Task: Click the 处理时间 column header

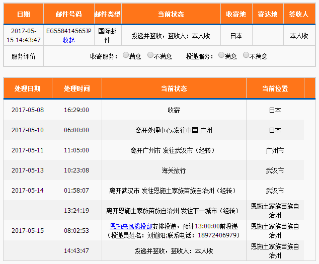Action: (76, 89)
